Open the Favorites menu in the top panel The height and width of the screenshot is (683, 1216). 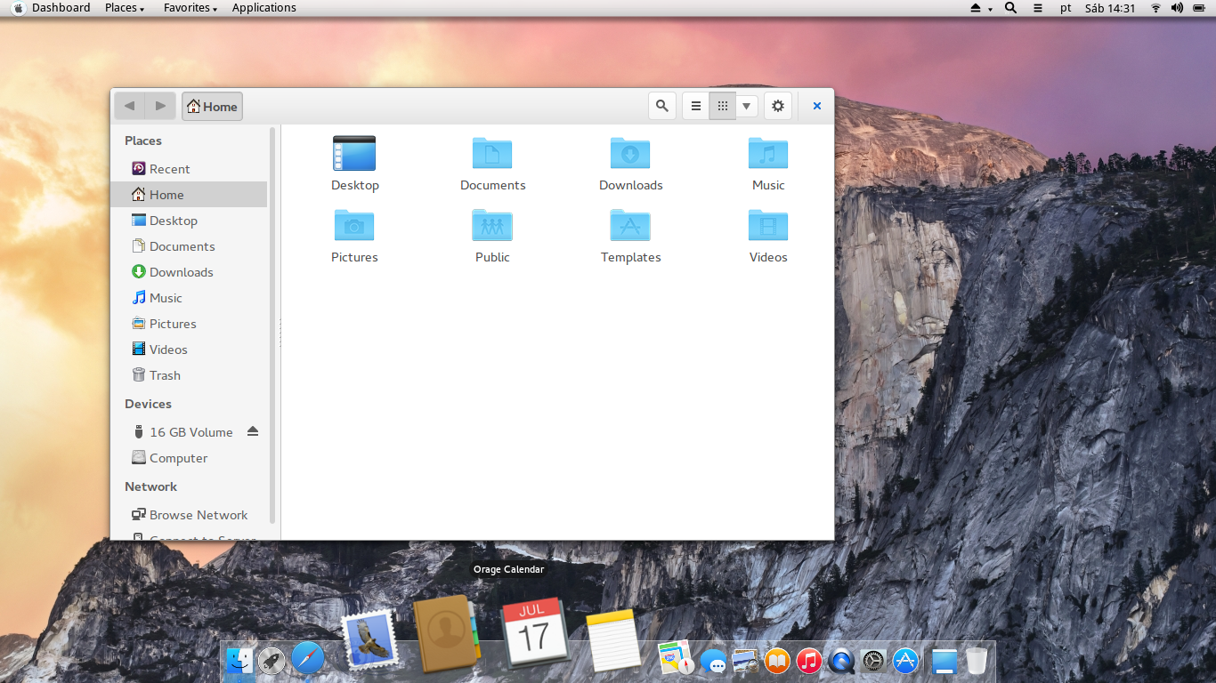click(191, 8)
